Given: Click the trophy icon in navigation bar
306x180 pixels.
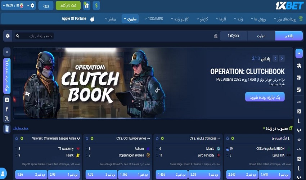Looking at the screenshot, I should [x=301, y=19].
